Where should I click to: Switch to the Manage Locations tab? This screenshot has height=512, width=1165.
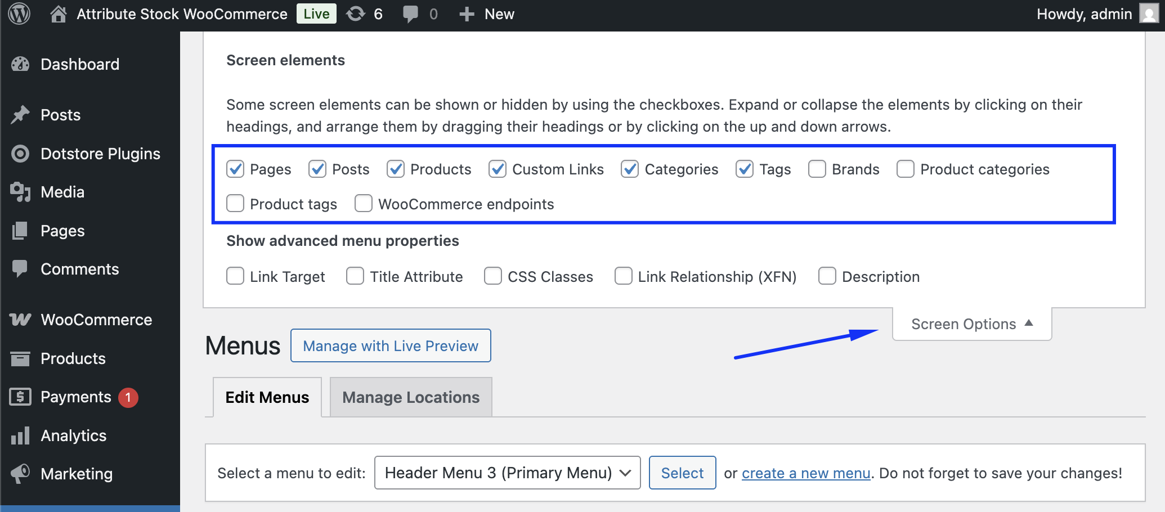tap(411, 397)
